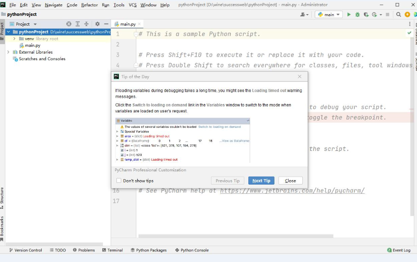Image resolution: width=417 pixels, height=262 pixels.
Task: Run with coverage icon in toolbar
Action: pyautogui.click(x=366, y=15)
